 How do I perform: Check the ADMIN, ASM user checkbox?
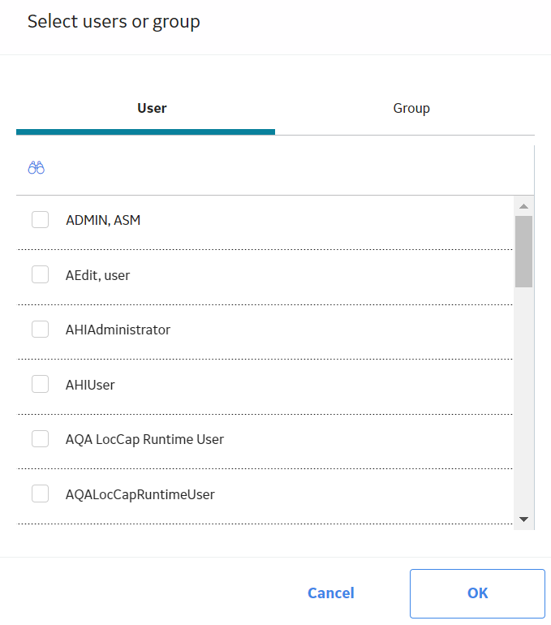coord(41,220)
